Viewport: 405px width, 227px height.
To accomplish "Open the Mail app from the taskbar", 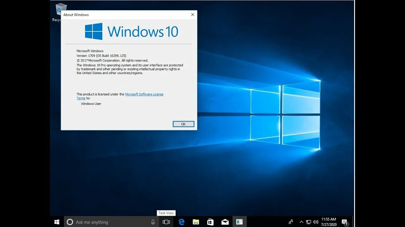I will (225, 222).
